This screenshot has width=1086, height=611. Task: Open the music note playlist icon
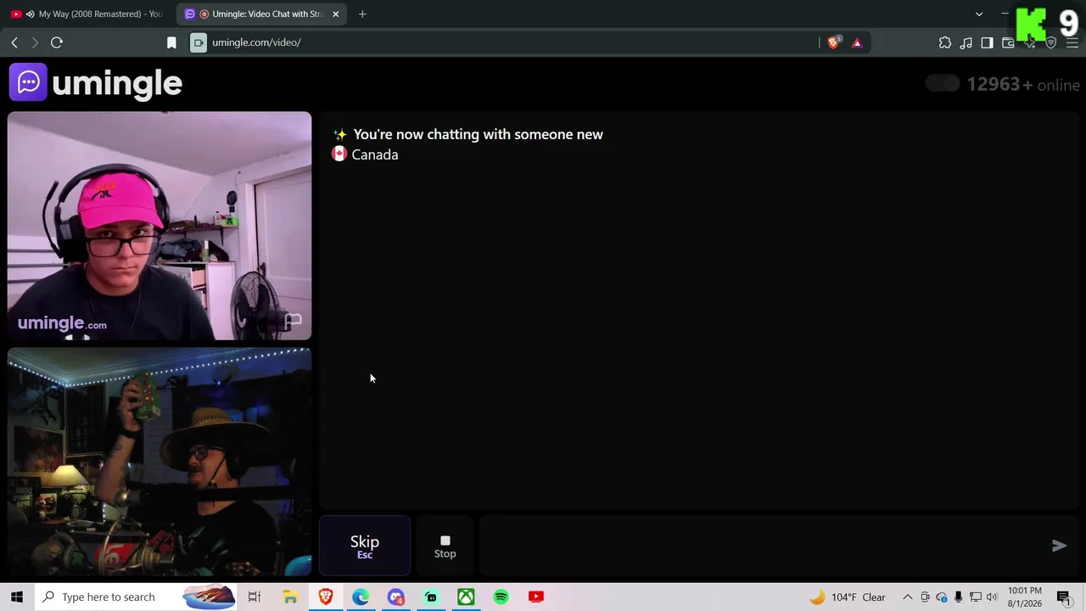(966, 42)
